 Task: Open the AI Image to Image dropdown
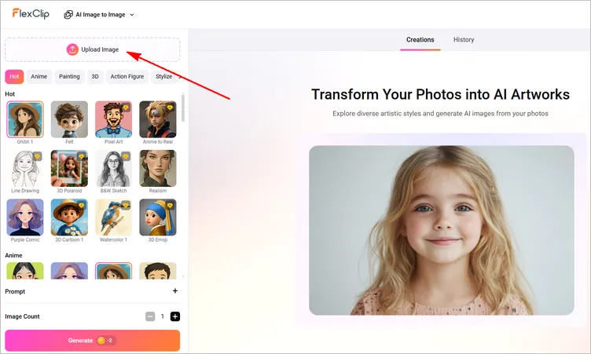coord(99,15)
